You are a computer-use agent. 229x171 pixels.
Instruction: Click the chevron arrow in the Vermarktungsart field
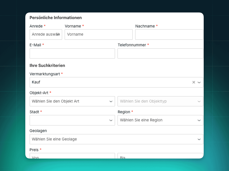[x=199, y=82]
